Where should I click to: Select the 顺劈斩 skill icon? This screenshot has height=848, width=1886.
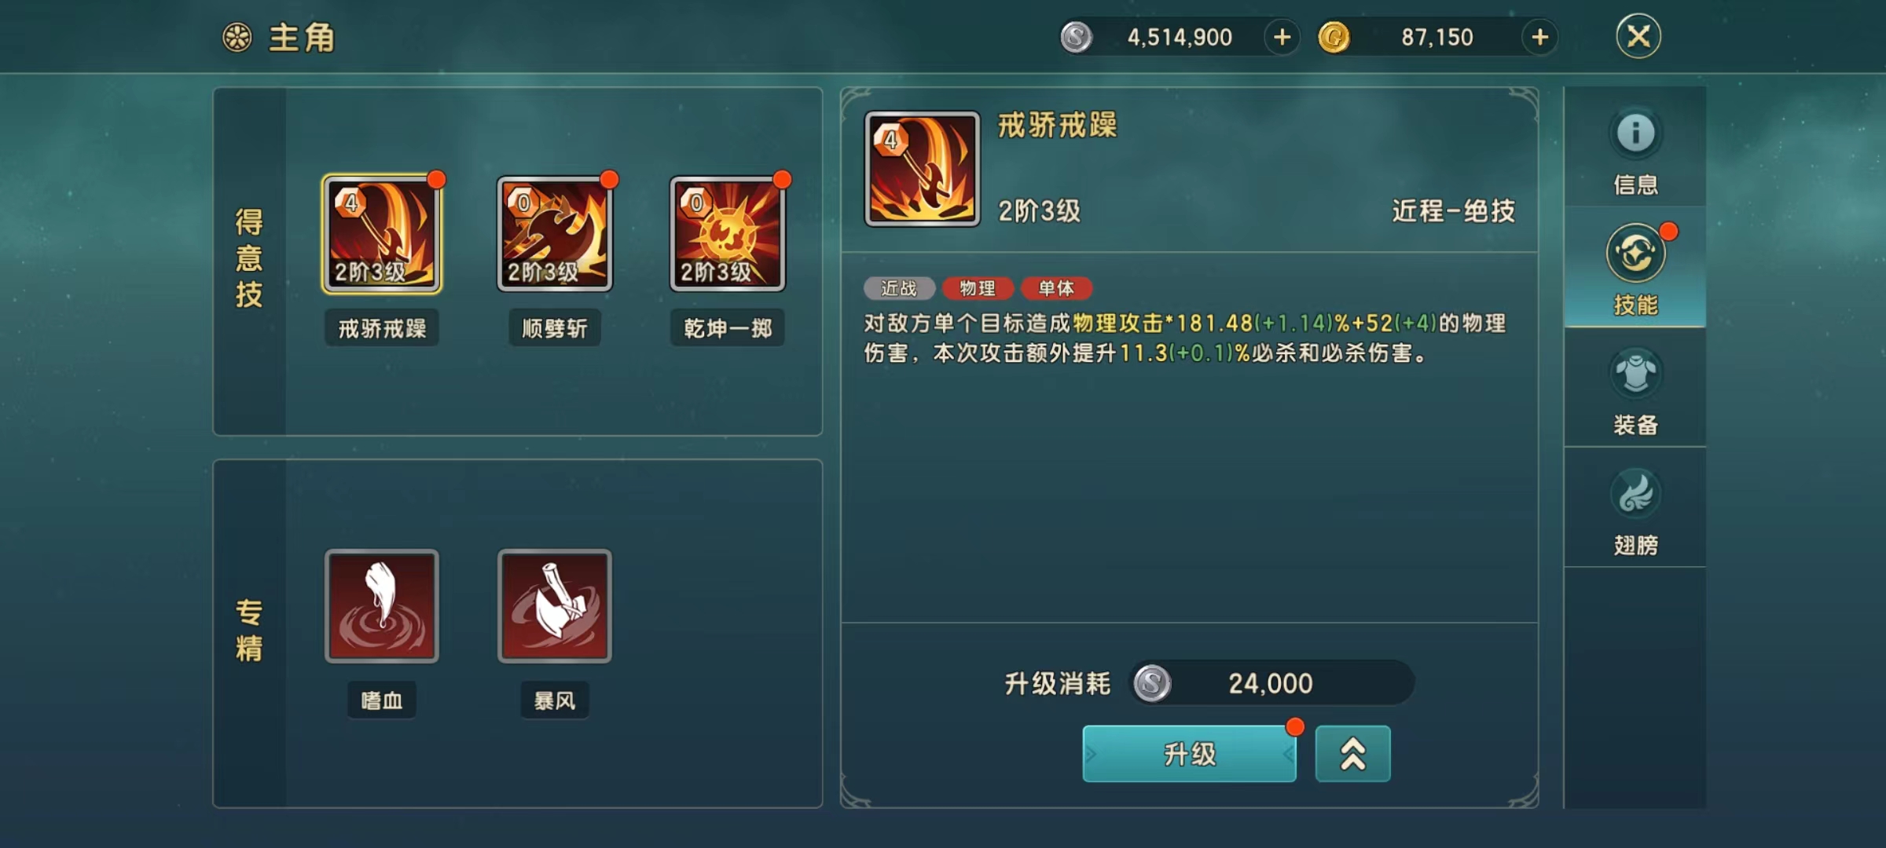(555, 234)
